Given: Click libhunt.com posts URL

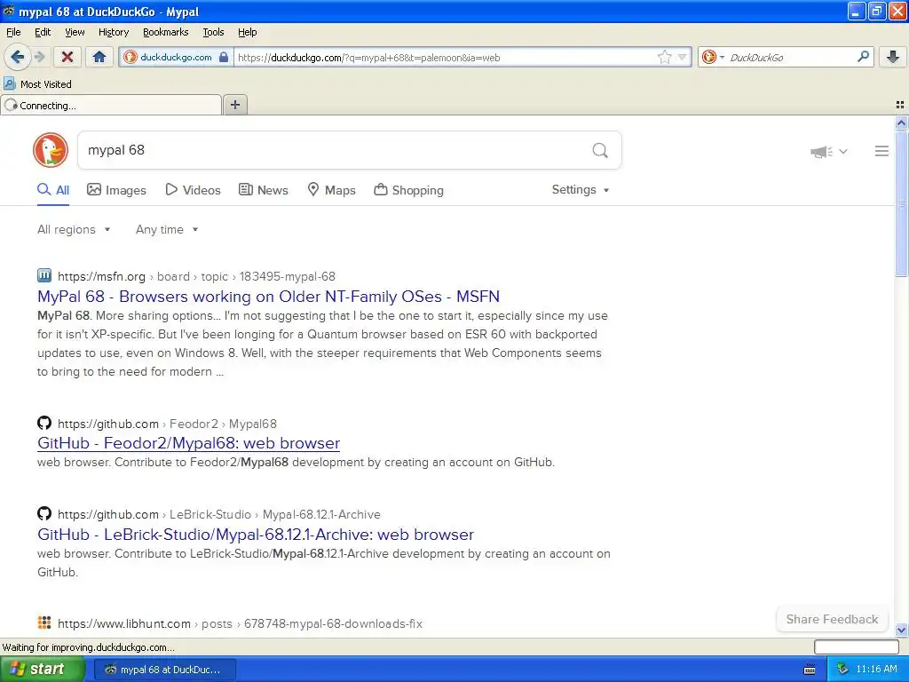Looking at the screenshot, I should tap(240, 624).
